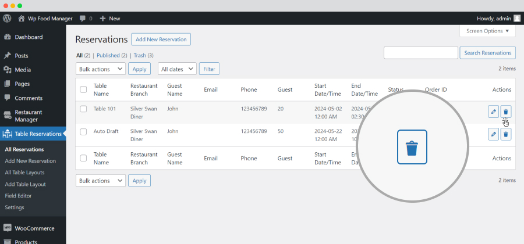
Task: Click the Pages icon in sidebar
Action: click(x=8, y=84)
